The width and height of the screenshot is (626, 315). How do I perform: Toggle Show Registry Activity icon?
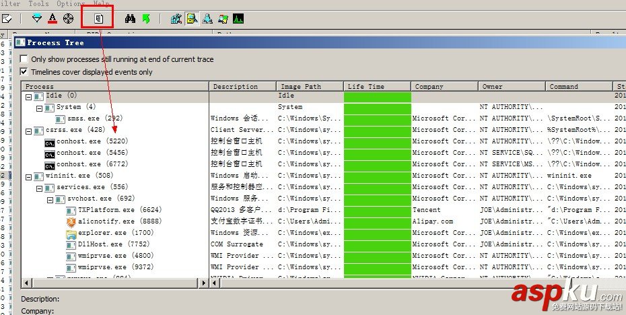coord(176,18)
